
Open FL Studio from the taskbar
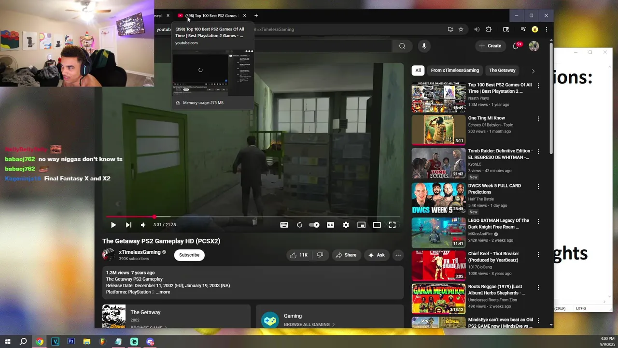point(102,342)
